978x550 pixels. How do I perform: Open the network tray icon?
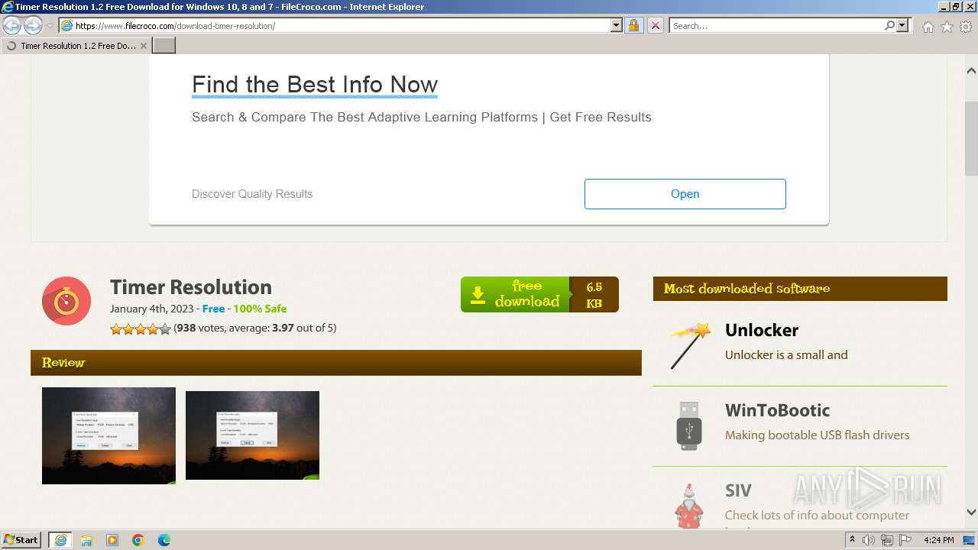887,540
